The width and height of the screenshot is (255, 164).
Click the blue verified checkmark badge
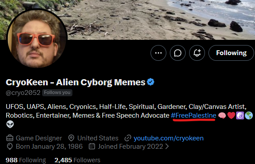[151, 82]
